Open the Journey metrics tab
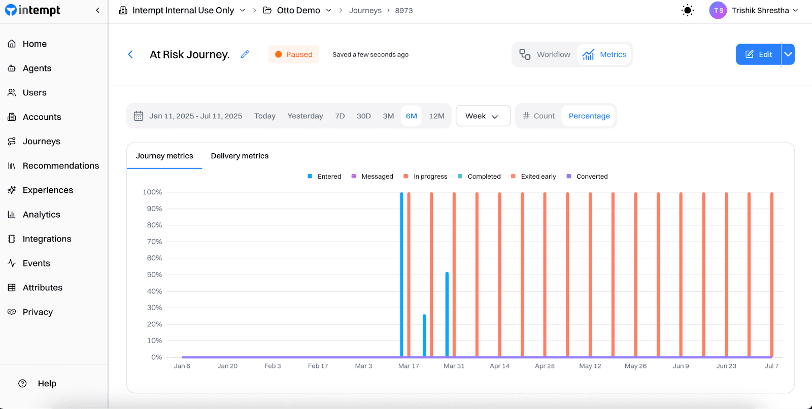Viewport: 812px width, 409px height. pos(164,156)
